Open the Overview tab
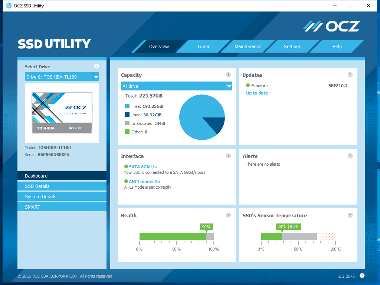 159,46
